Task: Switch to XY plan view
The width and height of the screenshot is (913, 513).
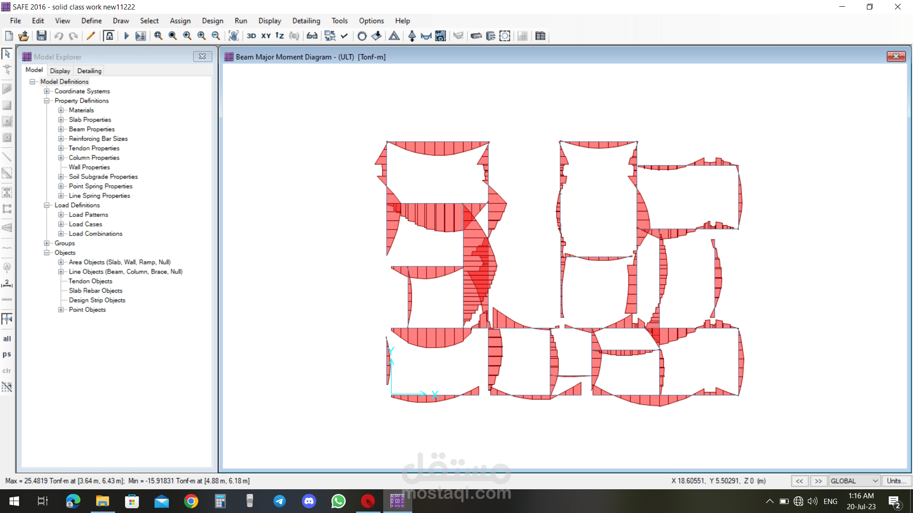Action: tap(266, 36)
